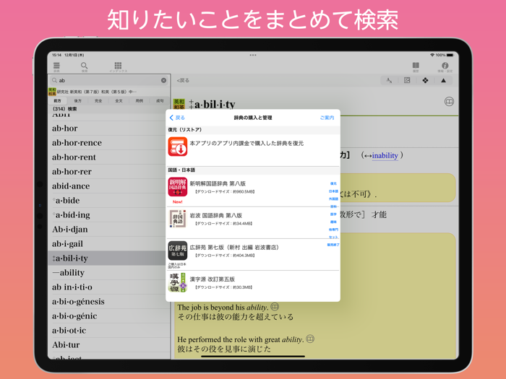Jump to 百科 in the section index

click(333, 206)
